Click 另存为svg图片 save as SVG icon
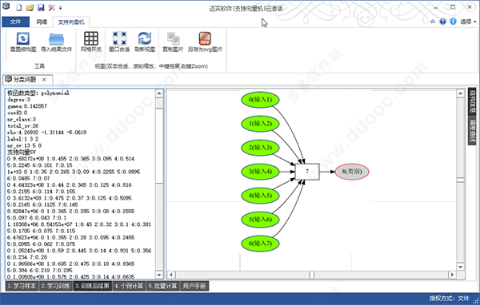This screenshot has height=305, width=480. click(205, 38)
